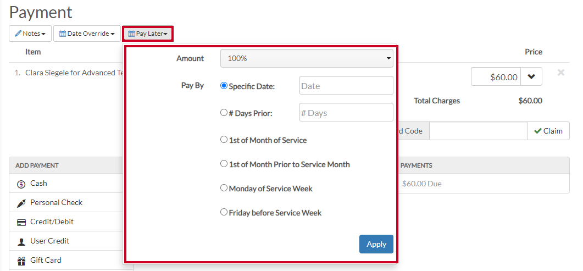583x271 pixels.
Task: Open the Date Override dropdown
Action: click(87, 34)
